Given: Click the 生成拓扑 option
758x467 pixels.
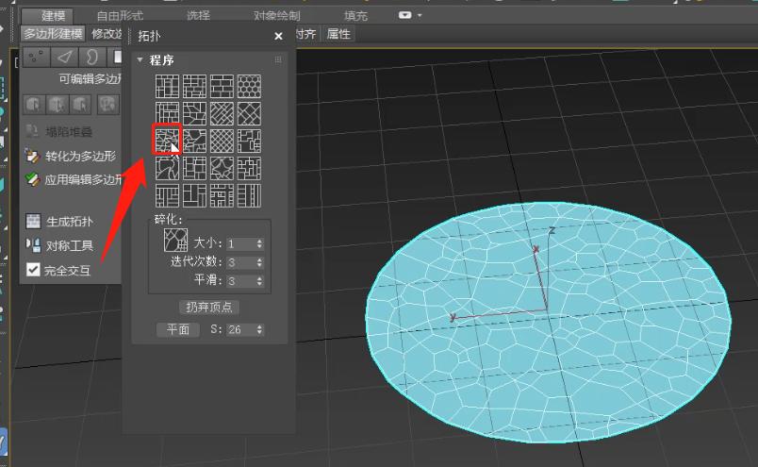Looking at the screenshot, I should (x=69, y=223).
